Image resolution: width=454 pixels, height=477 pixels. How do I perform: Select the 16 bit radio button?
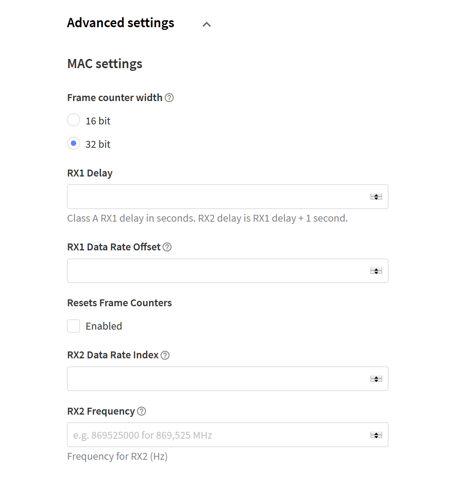(73, 120)
